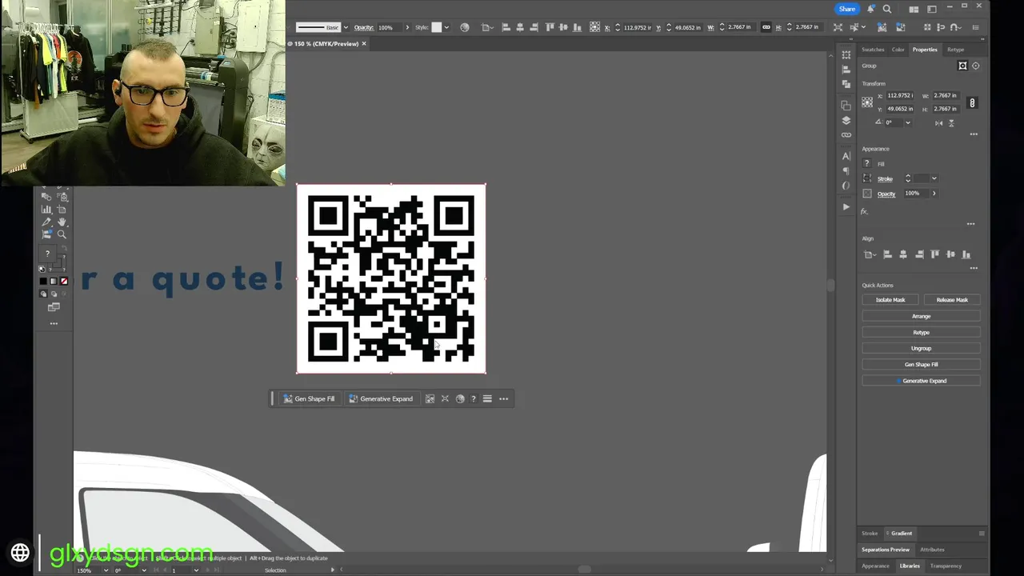The height and width of the screenshot is (576, 1024).
Task: Select the Hand tool
Action: tap(62, 222)
